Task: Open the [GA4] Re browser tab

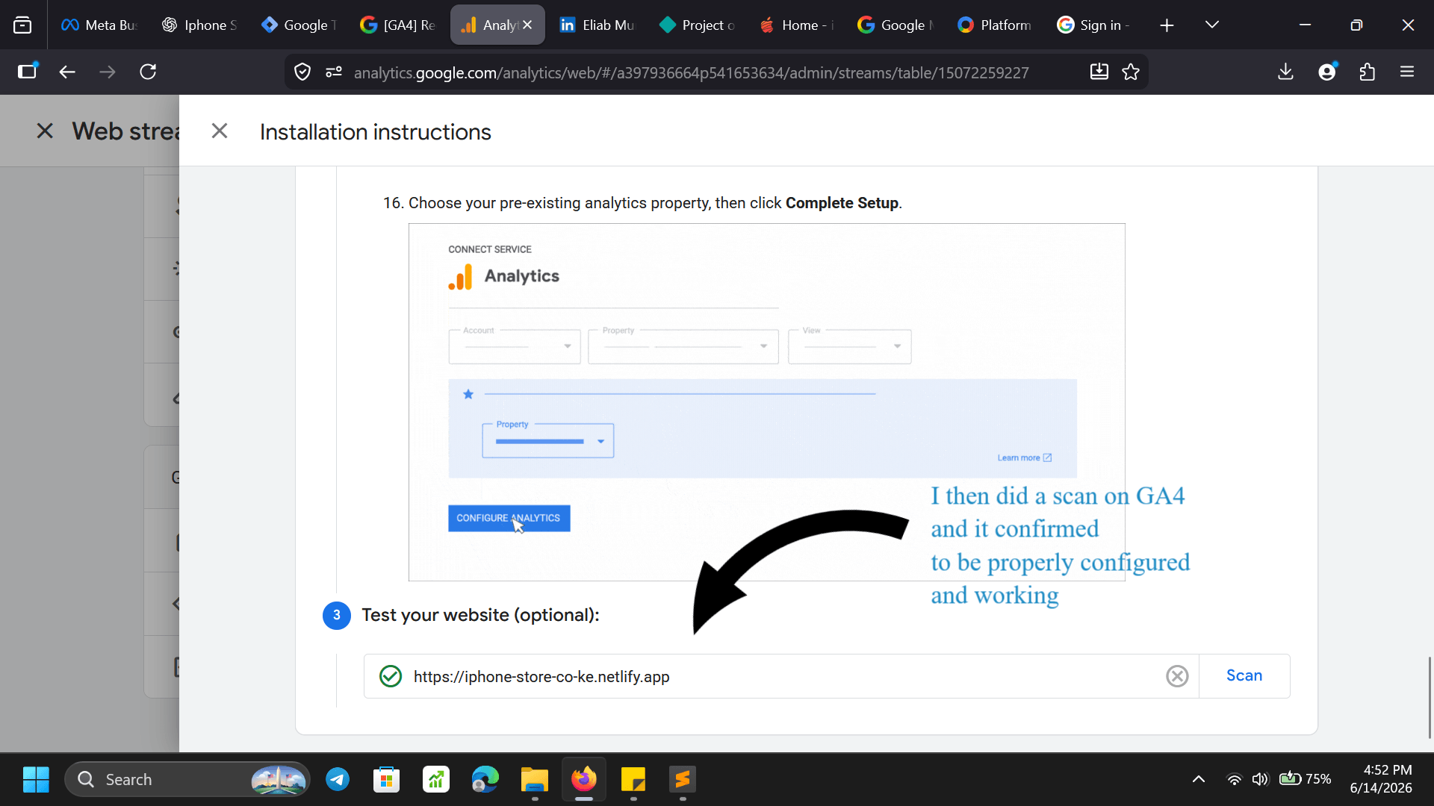Action: coord(398,25)
